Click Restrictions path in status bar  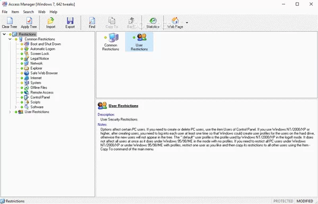pyautogui.click(x=15, y=201)
